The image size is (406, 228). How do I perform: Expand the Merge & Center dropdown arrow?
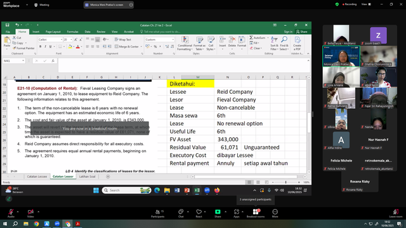141,46
